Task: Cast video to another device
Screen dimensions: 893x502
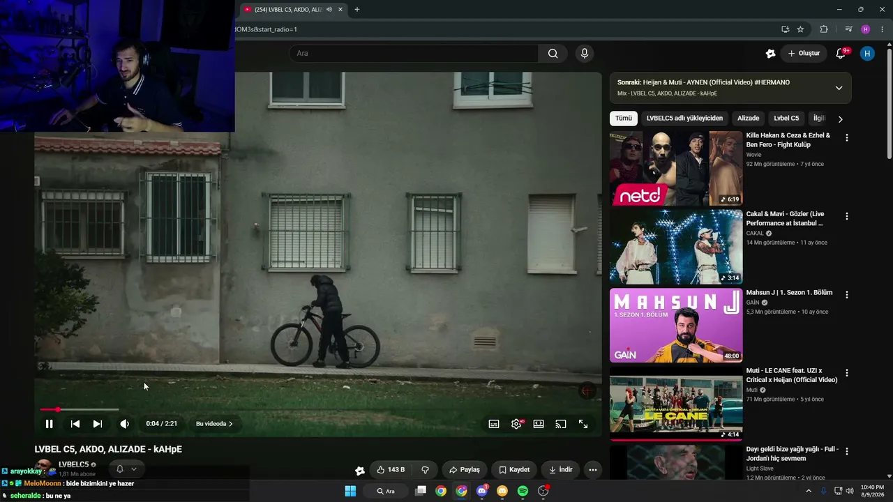Action: coord(561,424)
